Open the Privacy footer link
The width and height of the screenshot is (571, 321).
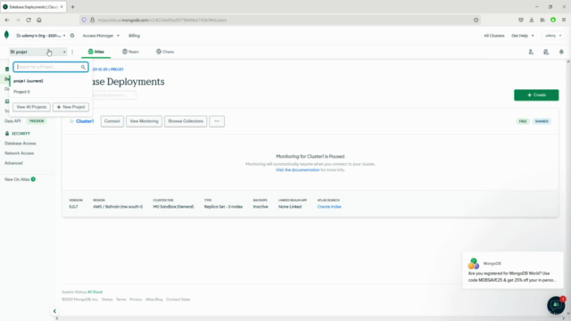click(x=136, y=300)
